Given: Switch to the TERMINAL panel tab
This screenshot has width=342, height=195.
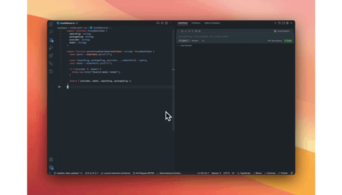Looking at the screenshot, I should (196, 23).
